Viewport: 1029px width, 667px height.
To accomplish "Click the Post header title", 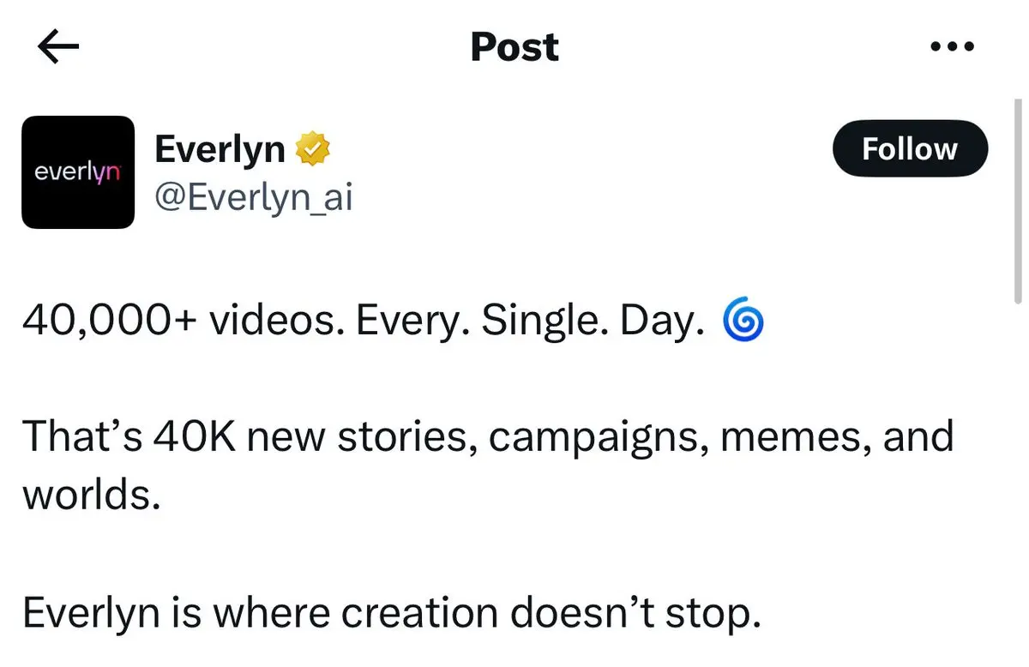I will coord(514,47).
